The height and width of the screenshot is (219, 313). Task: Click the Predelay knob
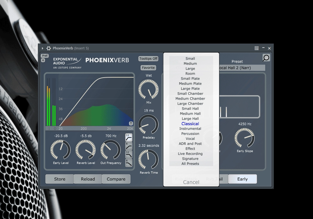148,124
